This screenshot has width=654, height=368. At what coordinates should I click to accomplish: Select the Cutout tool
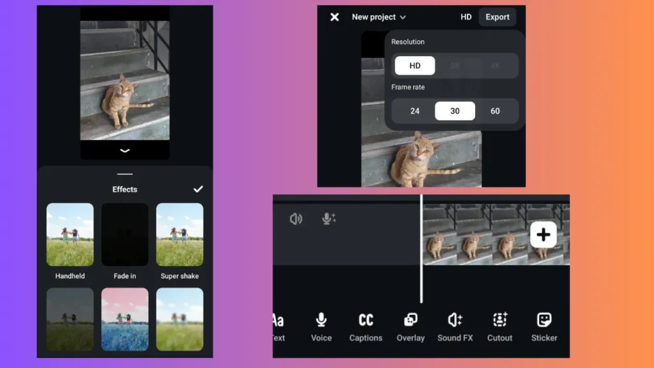tap(499, 326)
